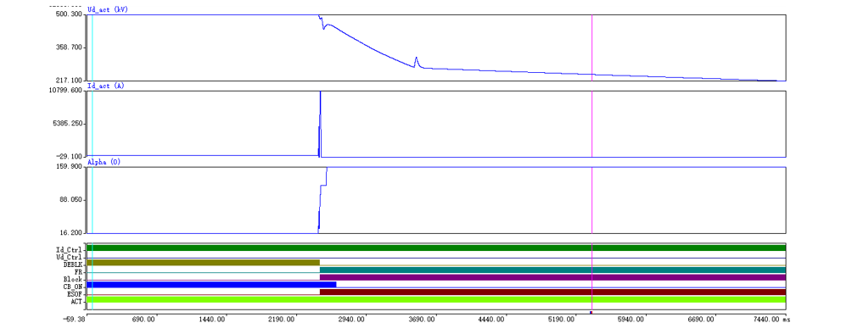Click the dark red ESOF status bar
This screenshot has width=852, height=334.
[x=552, y=292]
